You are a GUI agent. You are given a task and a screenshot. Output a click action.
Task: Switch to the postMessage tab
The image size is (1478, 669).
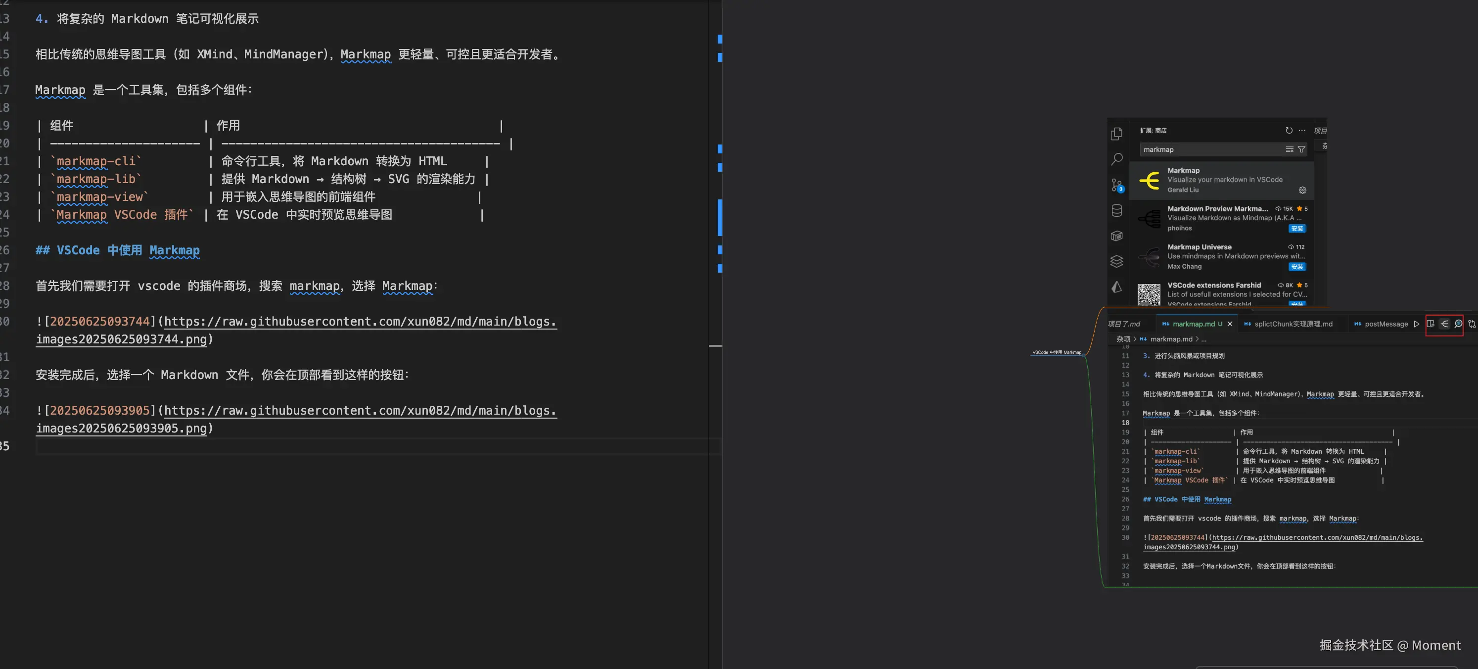(x=1386, y=324)
